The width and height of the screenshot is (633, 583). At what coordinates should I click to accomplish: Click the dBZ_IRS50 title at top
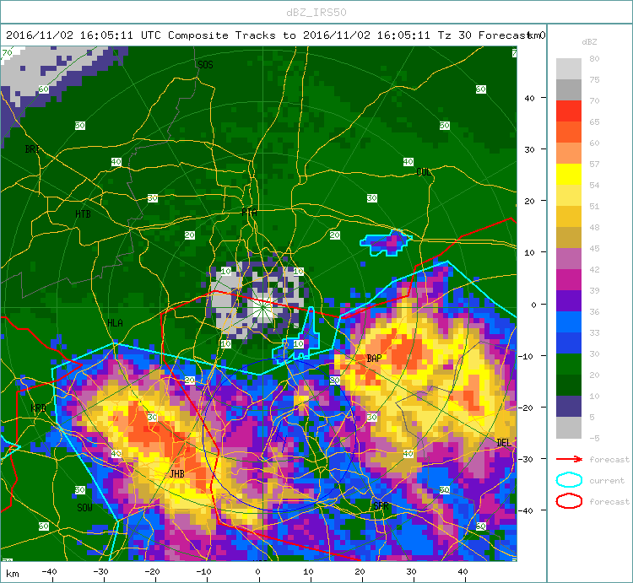pos(316,13)
